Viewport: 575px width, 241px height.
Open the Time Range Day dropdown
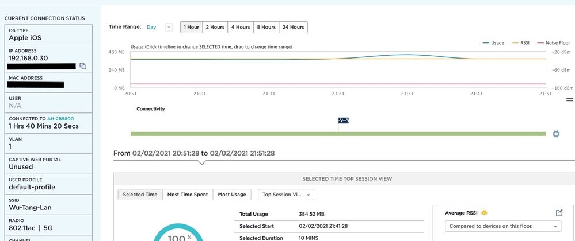pos(169,27)
